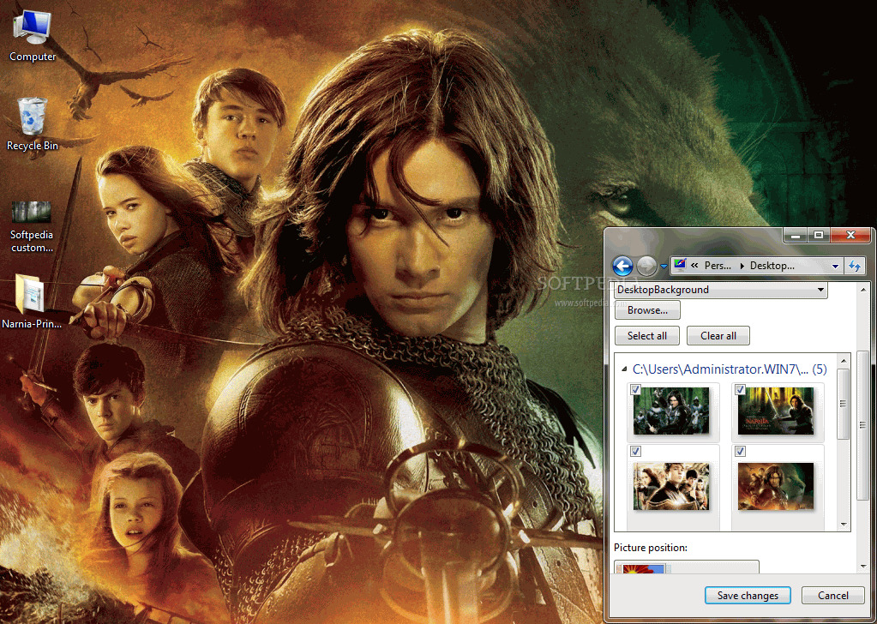
Task: Click the Clear all button
Action: pos(718,336)
